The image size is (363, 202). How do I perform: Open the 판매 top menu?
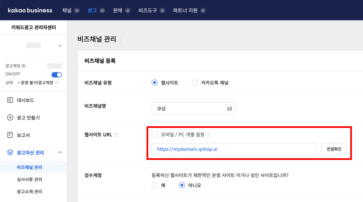coord(118,10)
